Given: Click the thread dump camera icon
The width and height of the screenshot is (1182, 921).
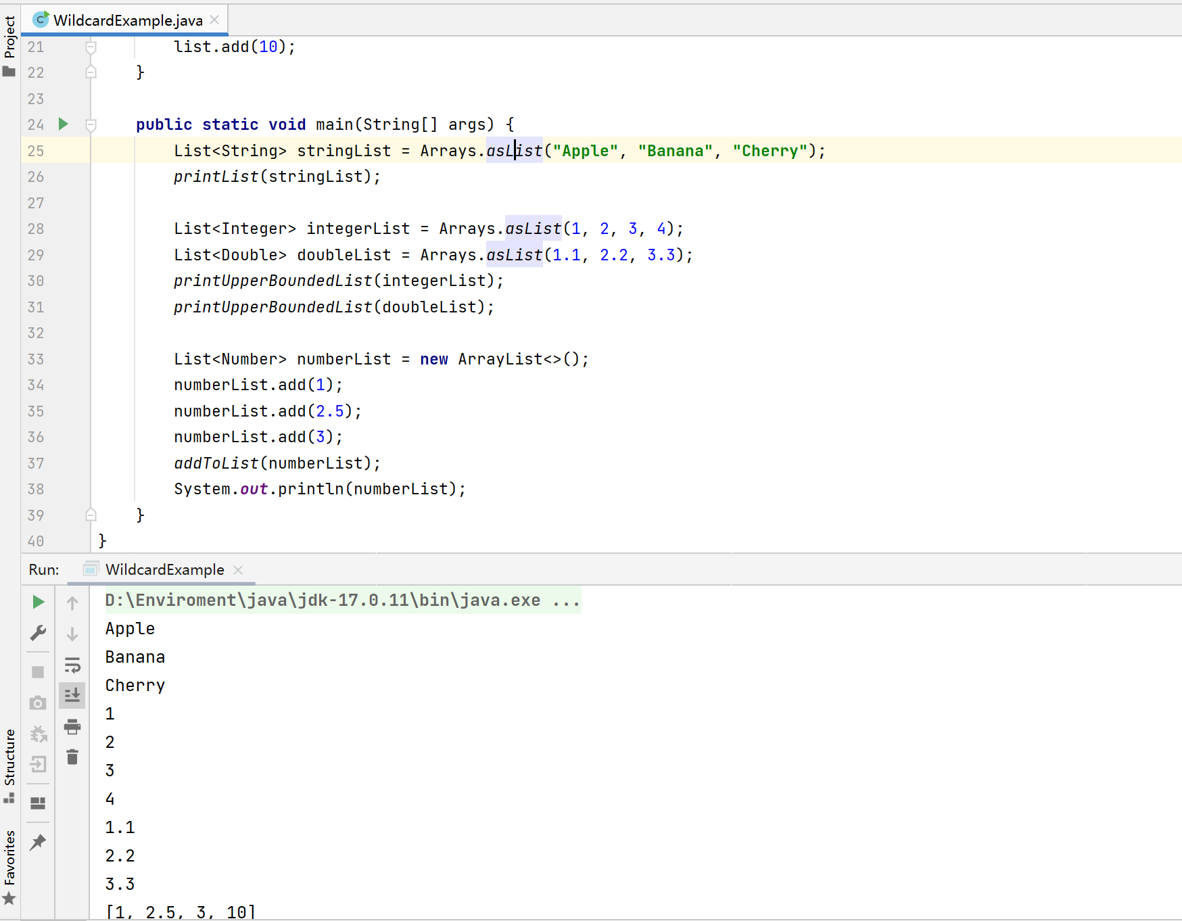Looking at the screenshot, I should [x=39, y=703].
